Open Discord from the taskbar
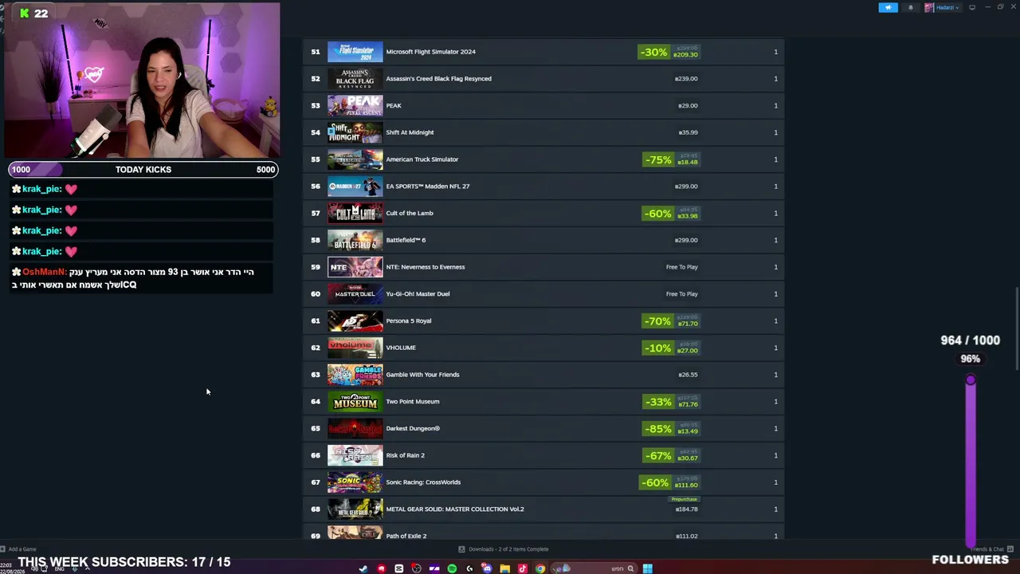Viewport: 1020px width, 574px height. pos(487,568)
